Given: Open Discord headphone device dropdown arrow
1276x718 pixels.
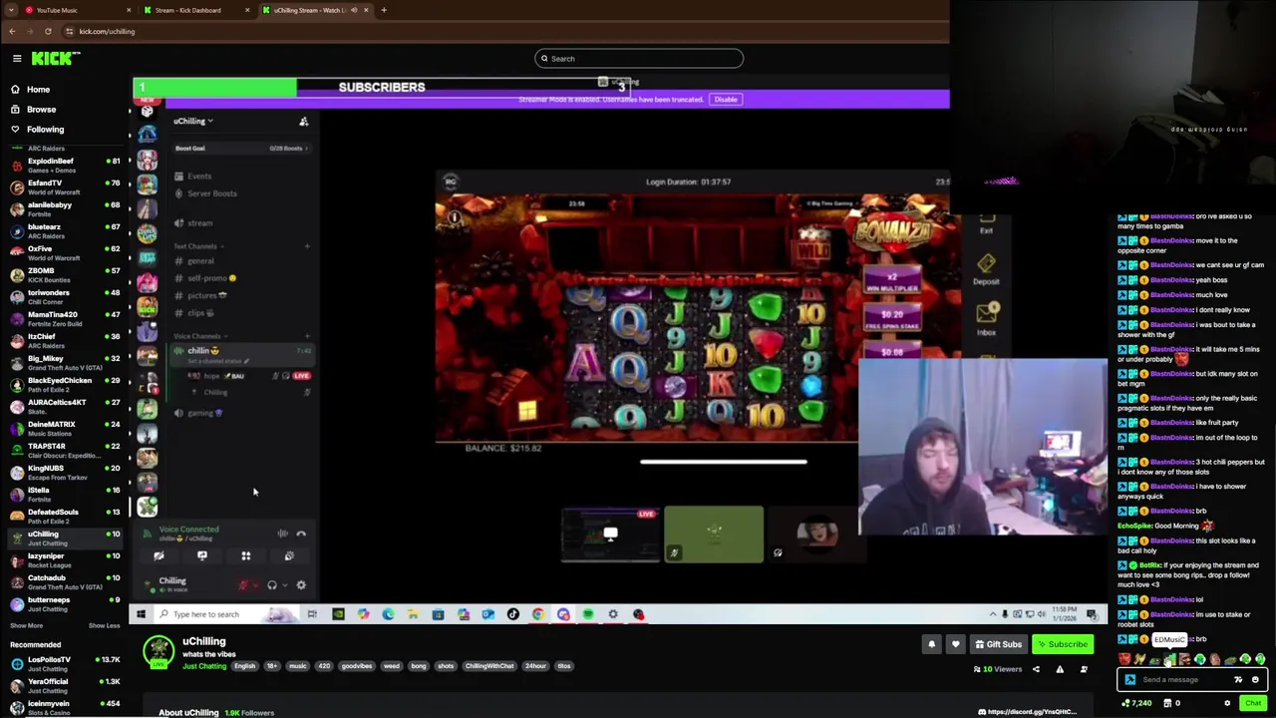Looking at the screenshot, I should [284, 585].
